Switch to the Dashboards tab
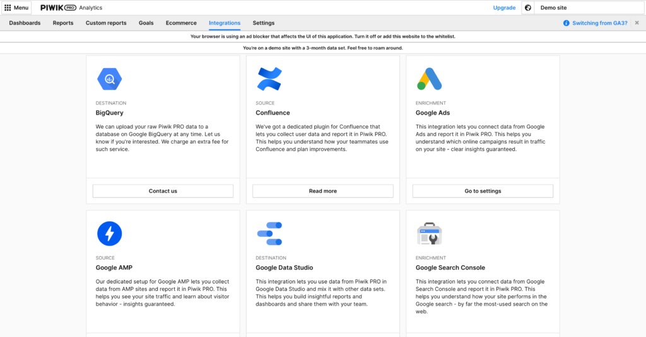Viewport: 646px width, 337px height. click(25, 23)
